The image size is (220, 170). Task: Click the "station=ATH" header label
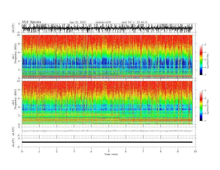(103, 22)
